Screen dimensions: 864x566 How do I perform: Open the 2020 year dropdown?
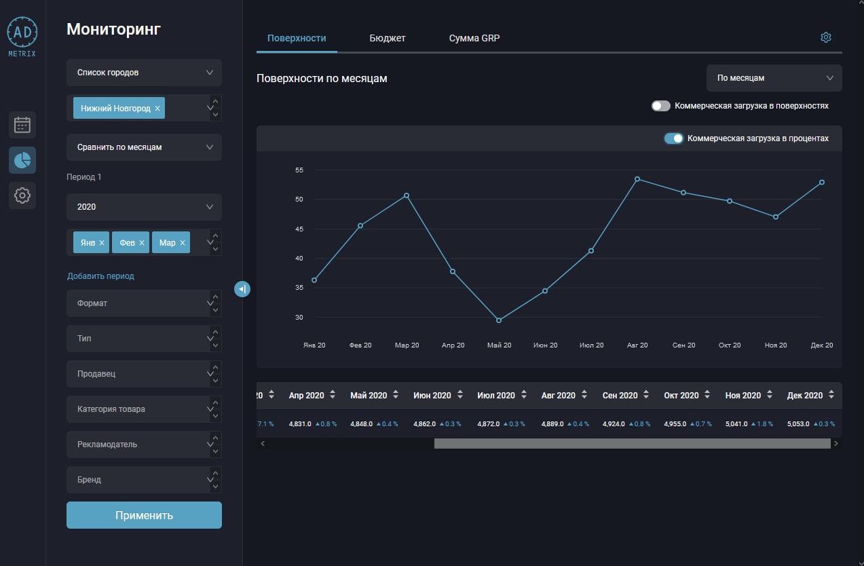144,206
